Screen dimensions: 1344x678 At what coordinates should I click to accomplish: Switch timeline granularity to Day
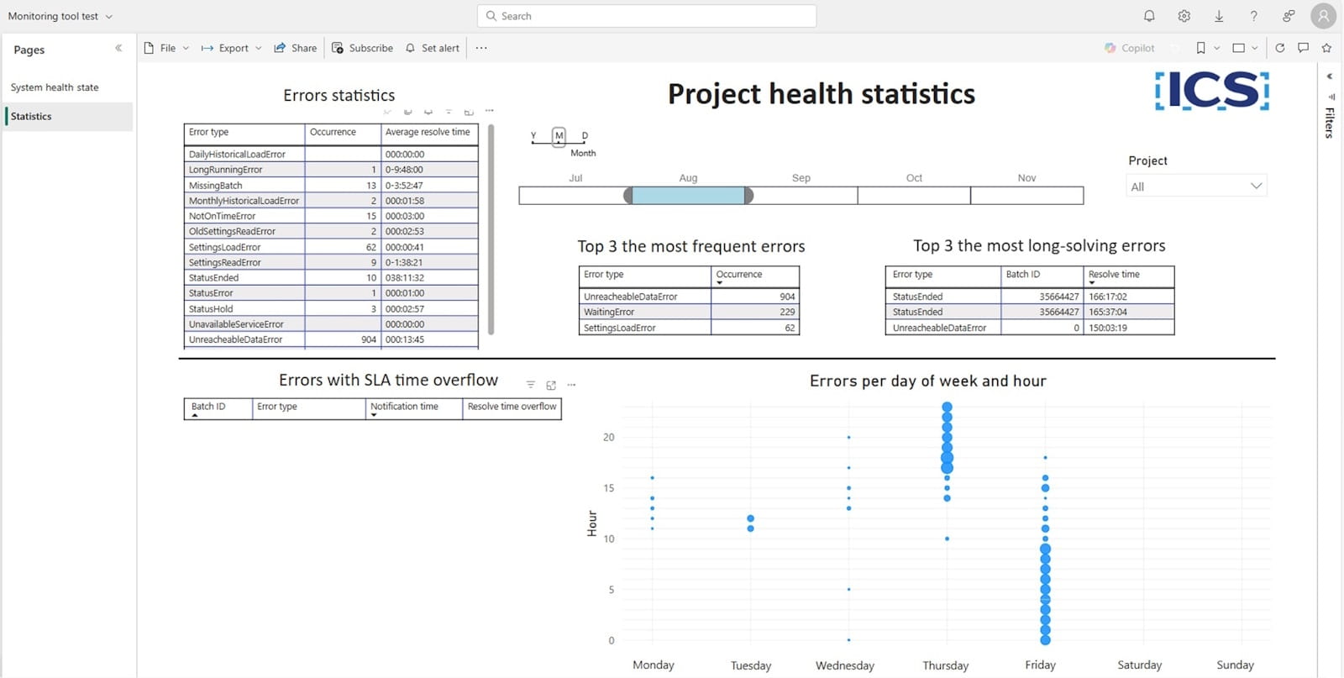[x=585, y=137]
